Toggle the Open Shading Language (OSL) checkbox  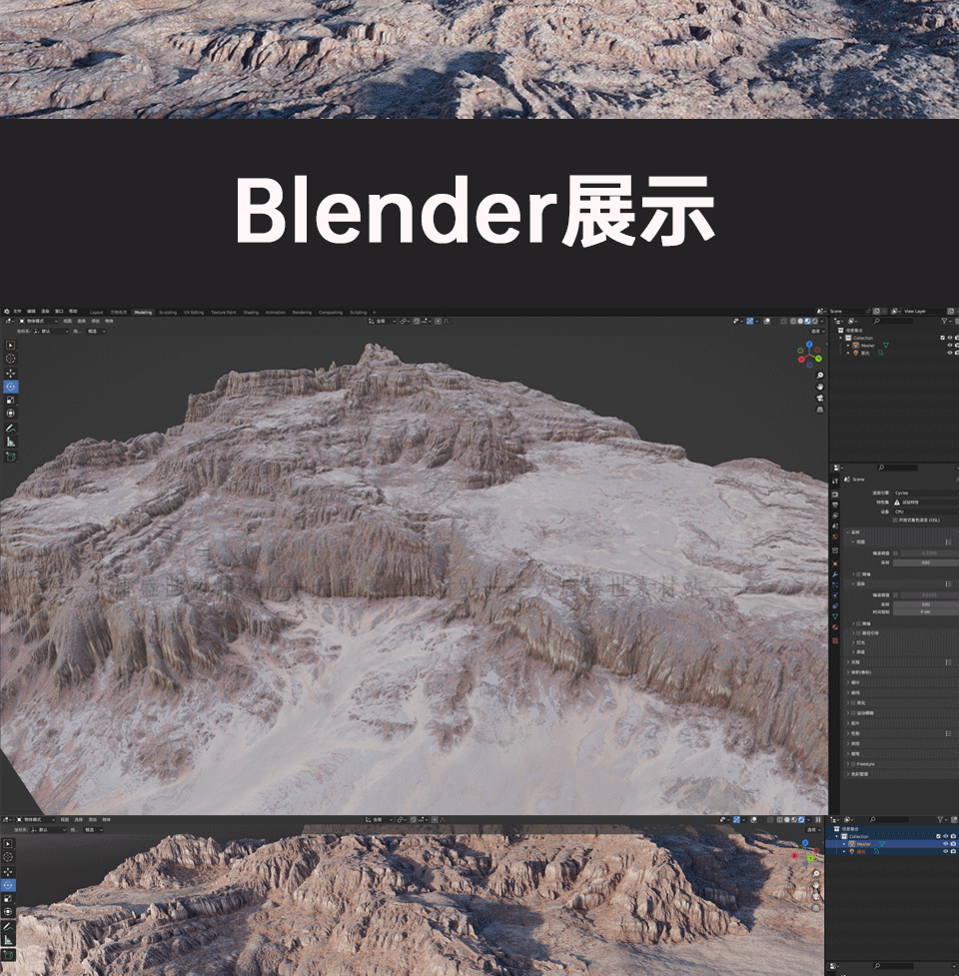[x=895, y=519]
